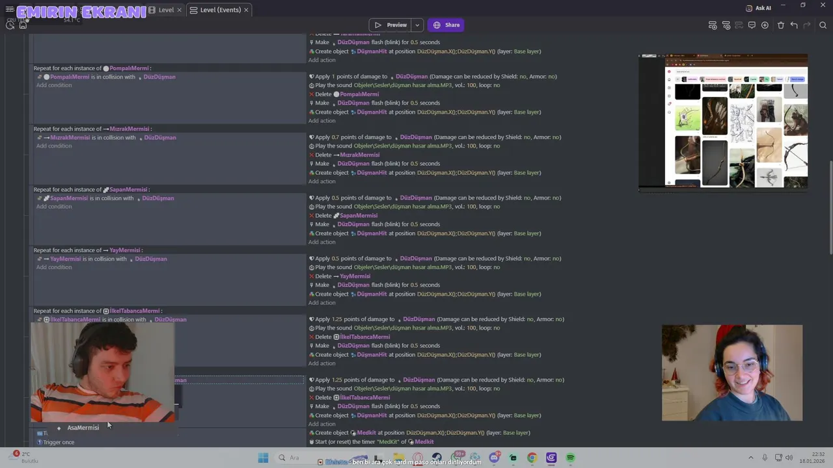Viewport: 833px width, 468px height.
Task: Open the GDevelop main hamburger menu
Action: (x=10, y=10)
